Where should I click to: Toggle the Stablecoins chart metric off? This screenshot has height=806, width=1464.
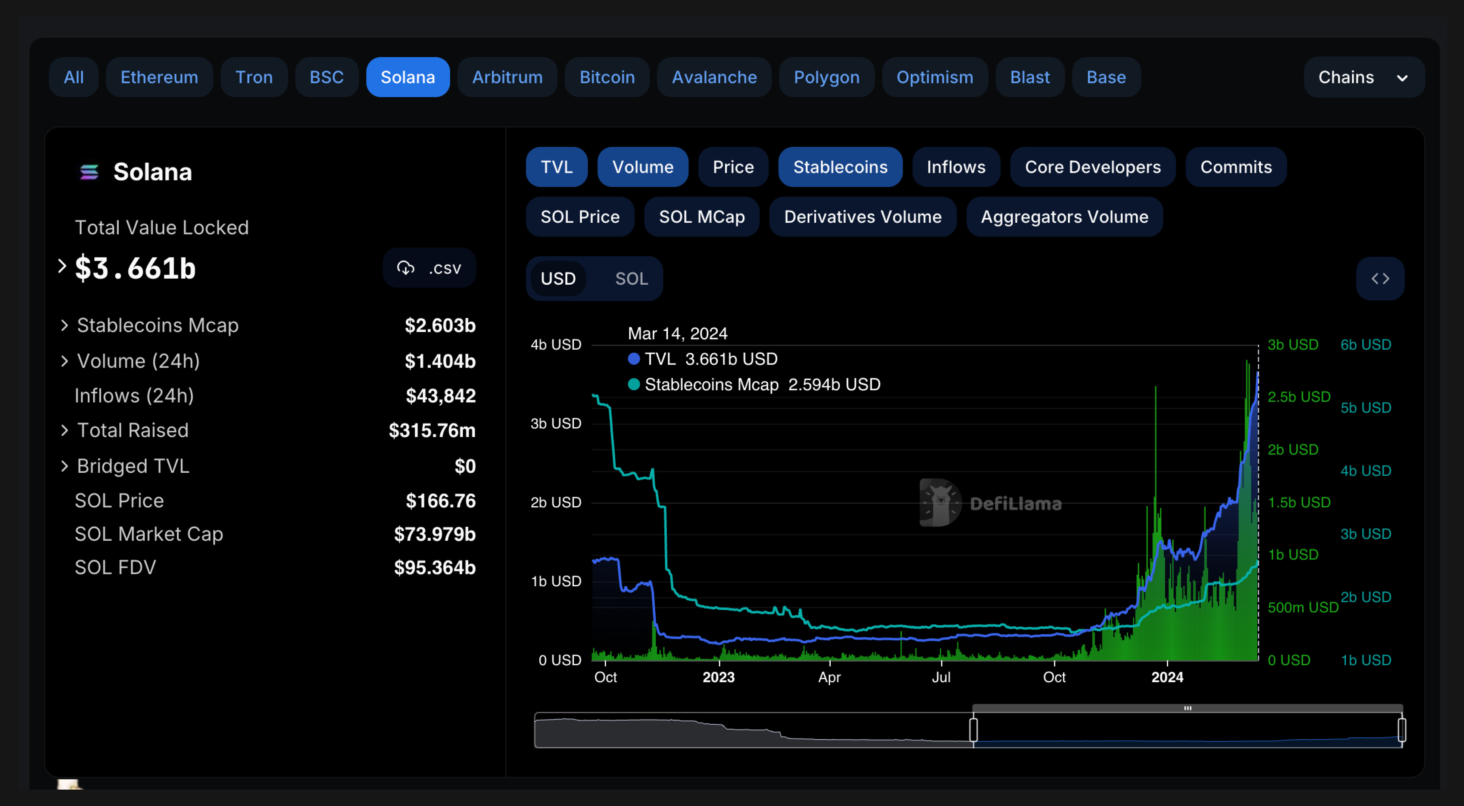tap(840, 167)
